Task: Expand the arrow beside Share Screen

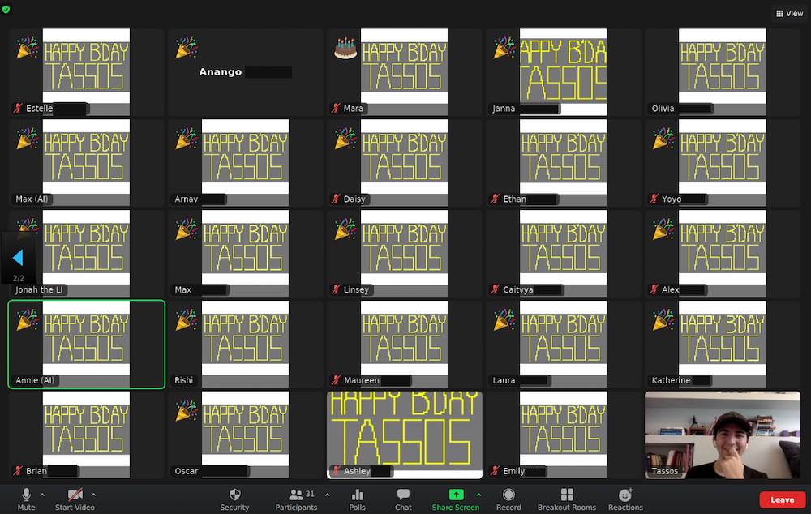Action: [478, 494]
